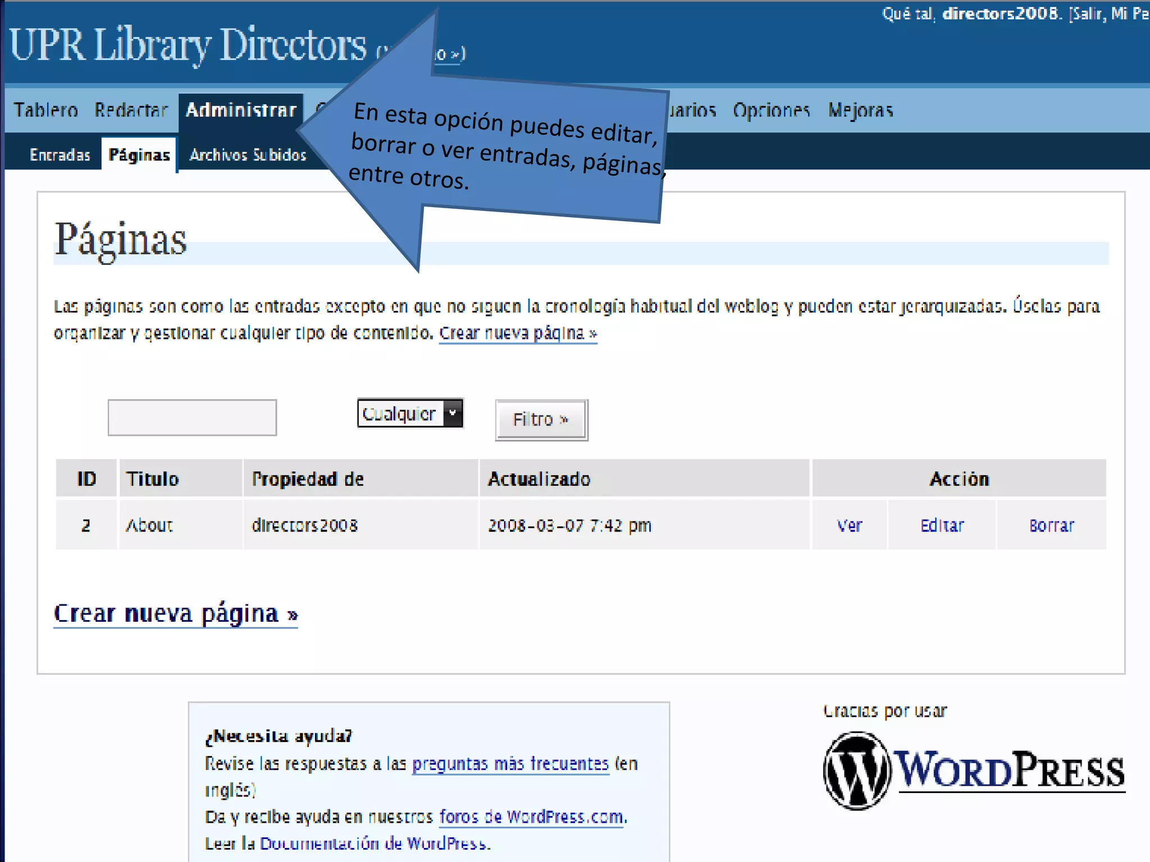This screenshot has height=862, width=1150.
Task: Go to the Mejoras tab
Action: [860, 110]
